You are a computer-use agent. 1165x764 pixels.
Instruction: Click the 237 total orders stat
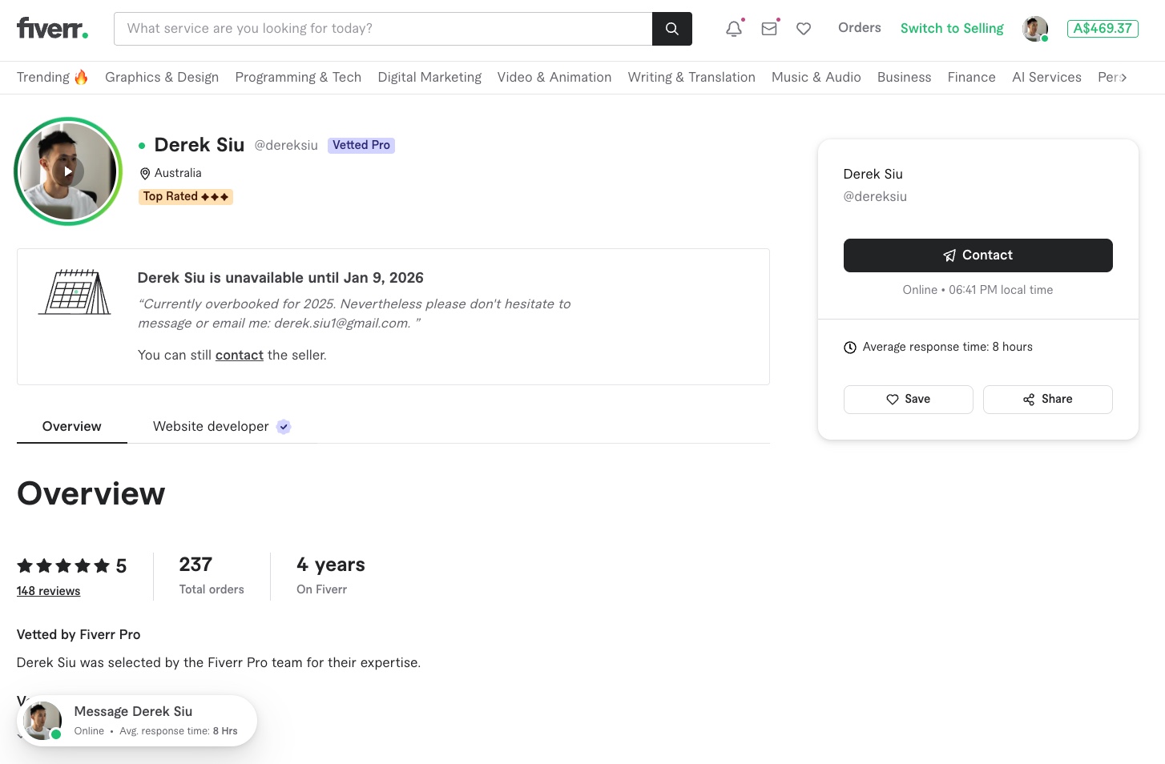(x=212, y=576)
